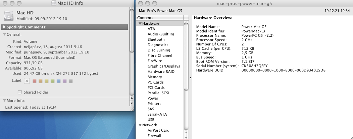Click the Model Identifier value PowerMac7,3
The image size is (353, 139).
point(253,31)
